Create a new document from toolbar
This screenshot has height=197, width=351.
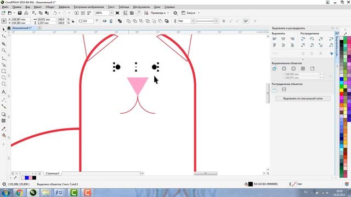[3, 13]
